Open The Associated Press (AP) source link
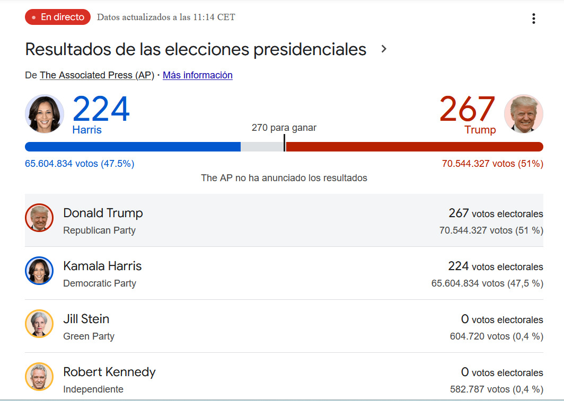The image size is (564, 401). (96, 75)
